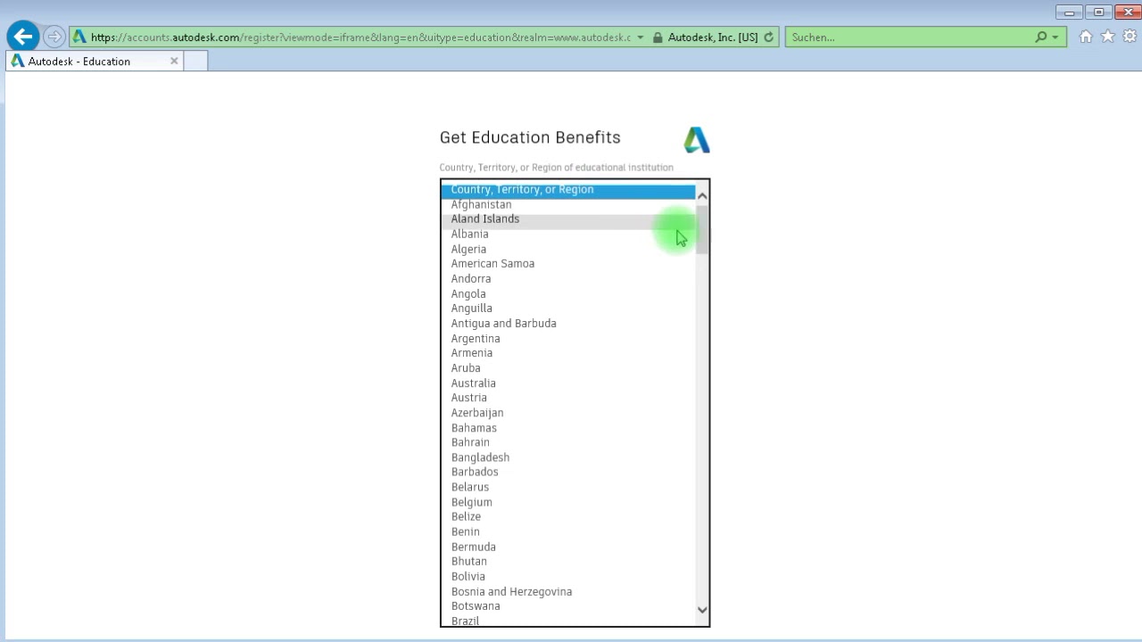Choose Aland Islands from the list

(567, 219)
